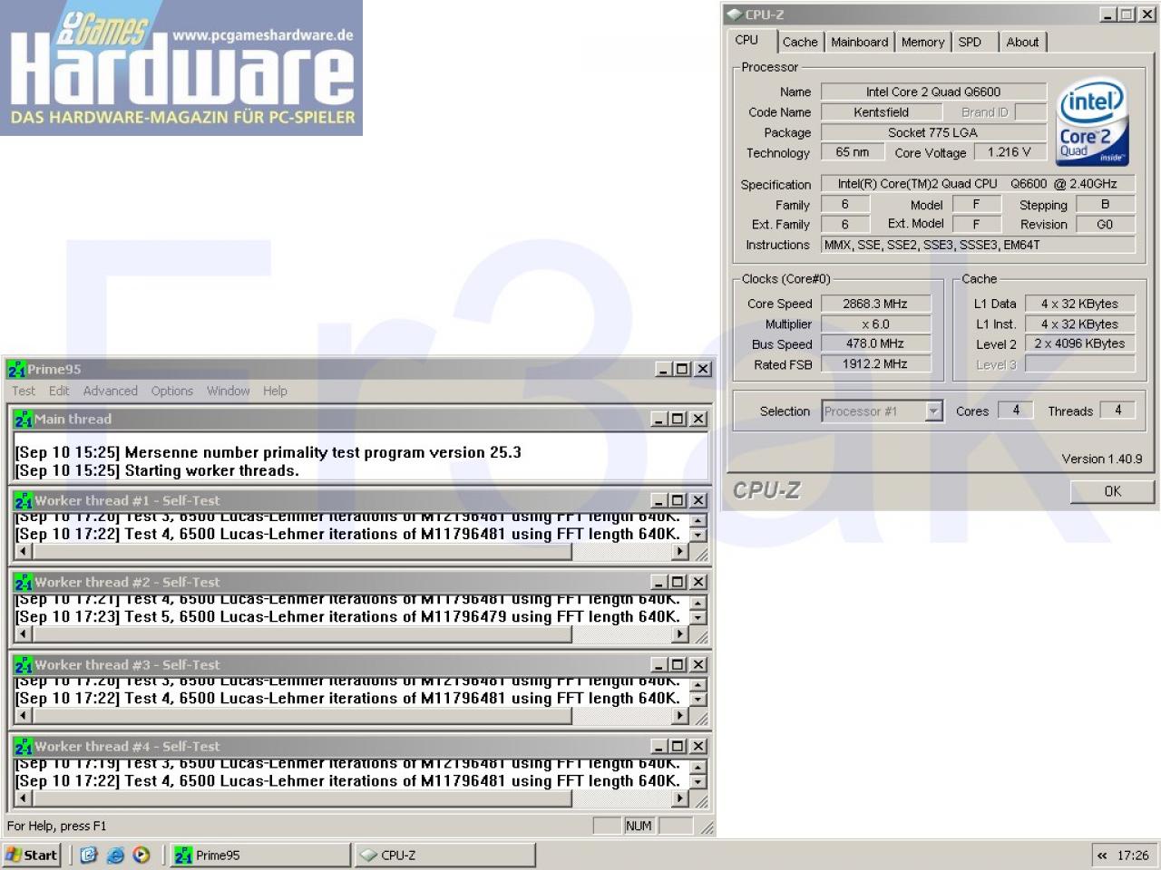Click the taskbar clock showing 17:26
This screenshot has height=870, width=1161.
point(1133,855)
